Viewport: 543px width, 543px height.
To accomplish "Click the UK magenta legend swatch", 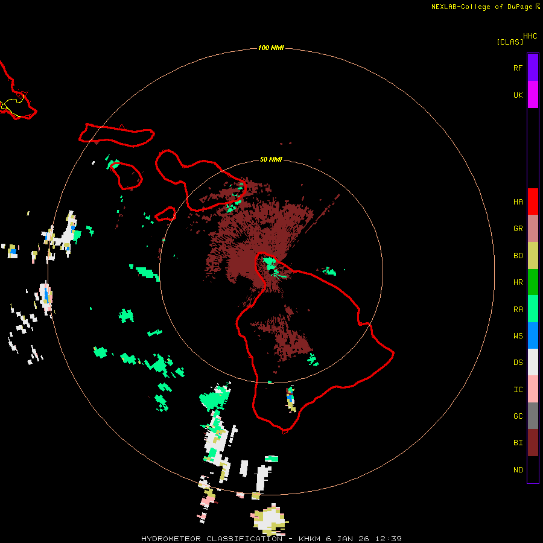I will (533, 95).
